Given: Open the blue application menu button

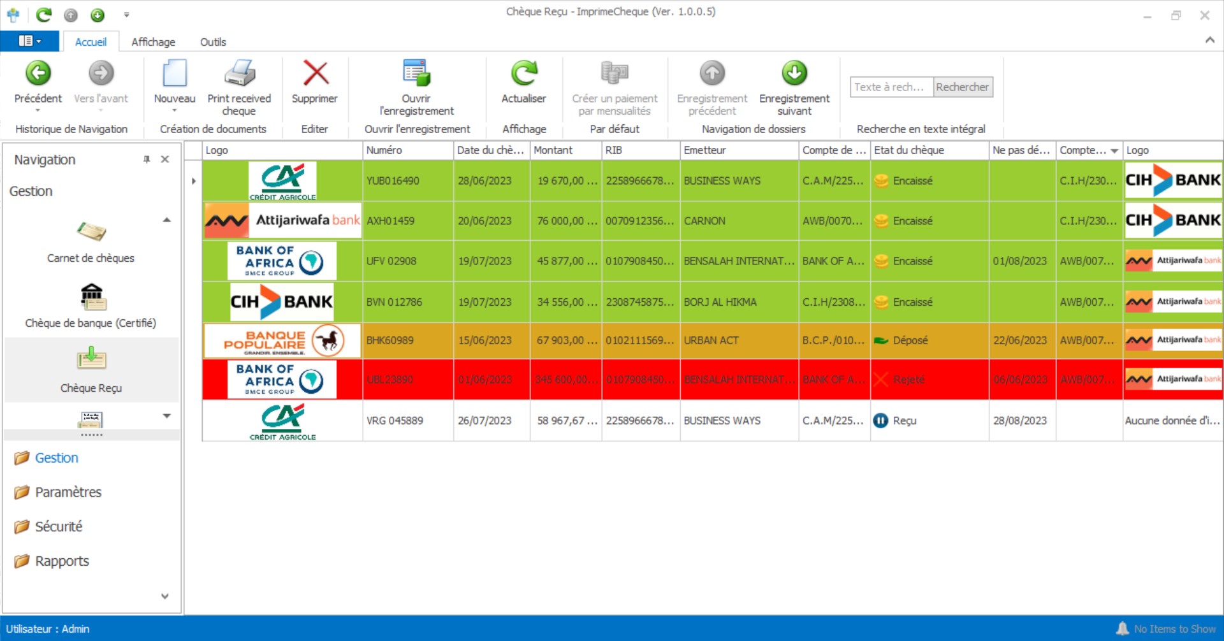Looking at the screenshot, I should [30, 41].
